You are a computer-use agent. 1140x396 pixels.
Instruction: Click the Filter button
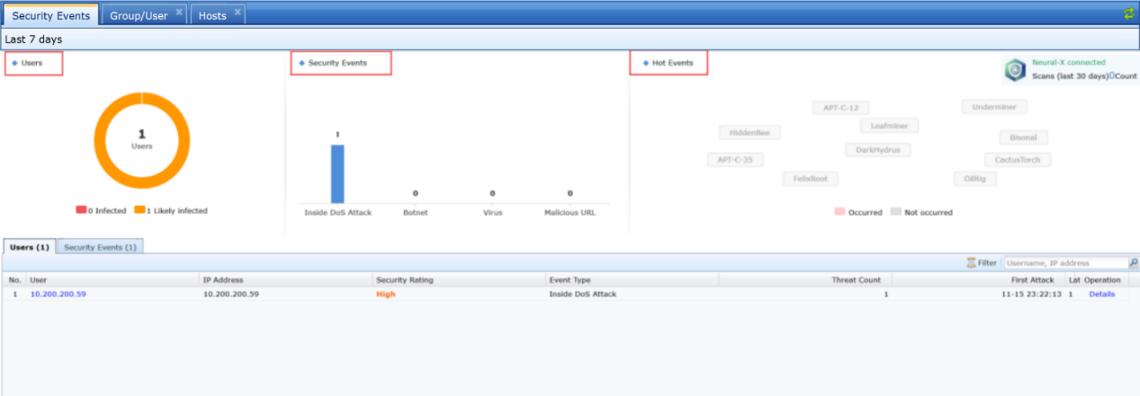[x=982, y=263]
